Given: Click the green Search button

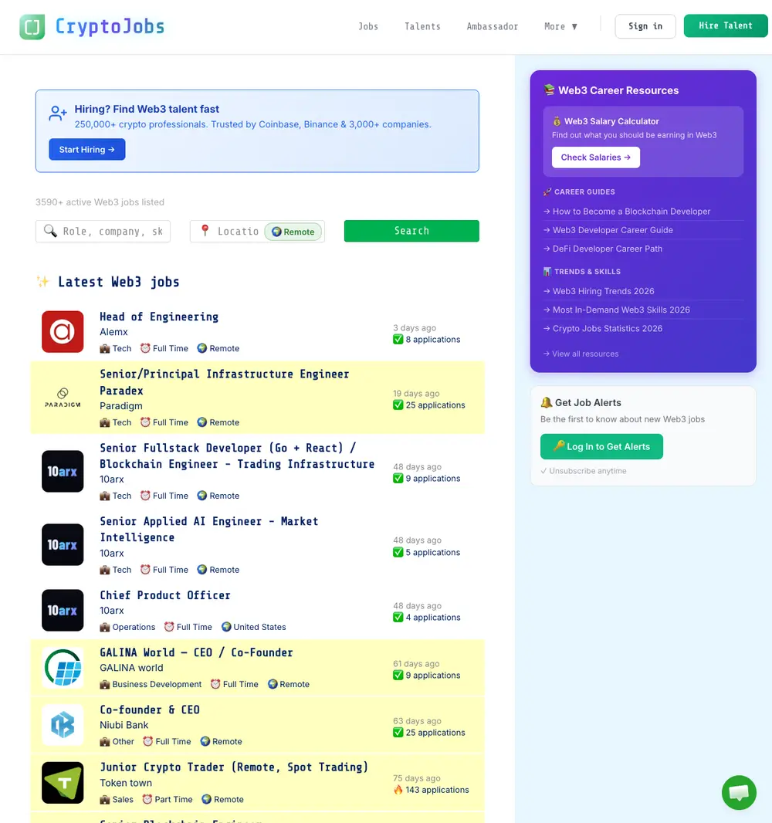Looking at the screenshot, I should click(411, 231).
